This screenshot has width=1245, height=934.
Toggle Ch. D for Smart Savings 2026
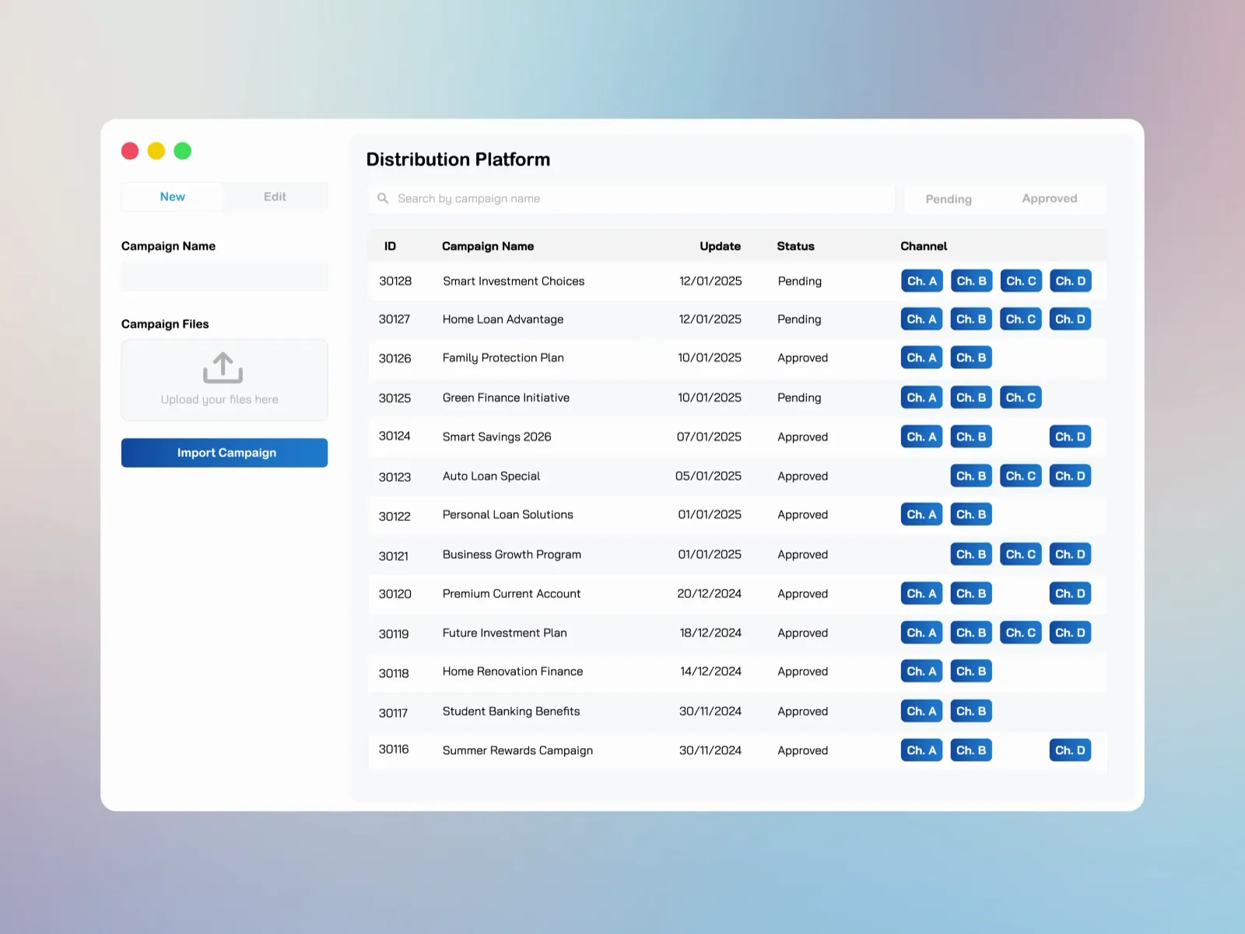coord(1071,437)
